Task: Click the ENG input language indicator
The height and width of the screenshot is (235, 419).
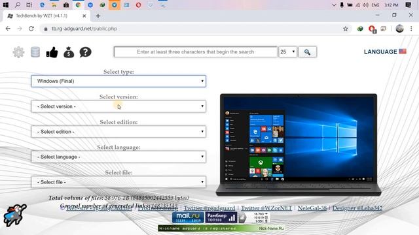Action: (x=375, y=5)
